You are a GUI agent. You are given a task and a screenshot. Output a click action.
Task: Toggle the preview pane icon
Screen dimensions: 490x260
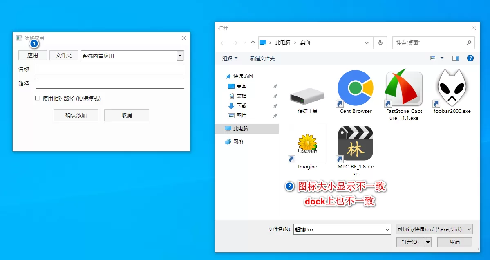(x=456, y=58)
